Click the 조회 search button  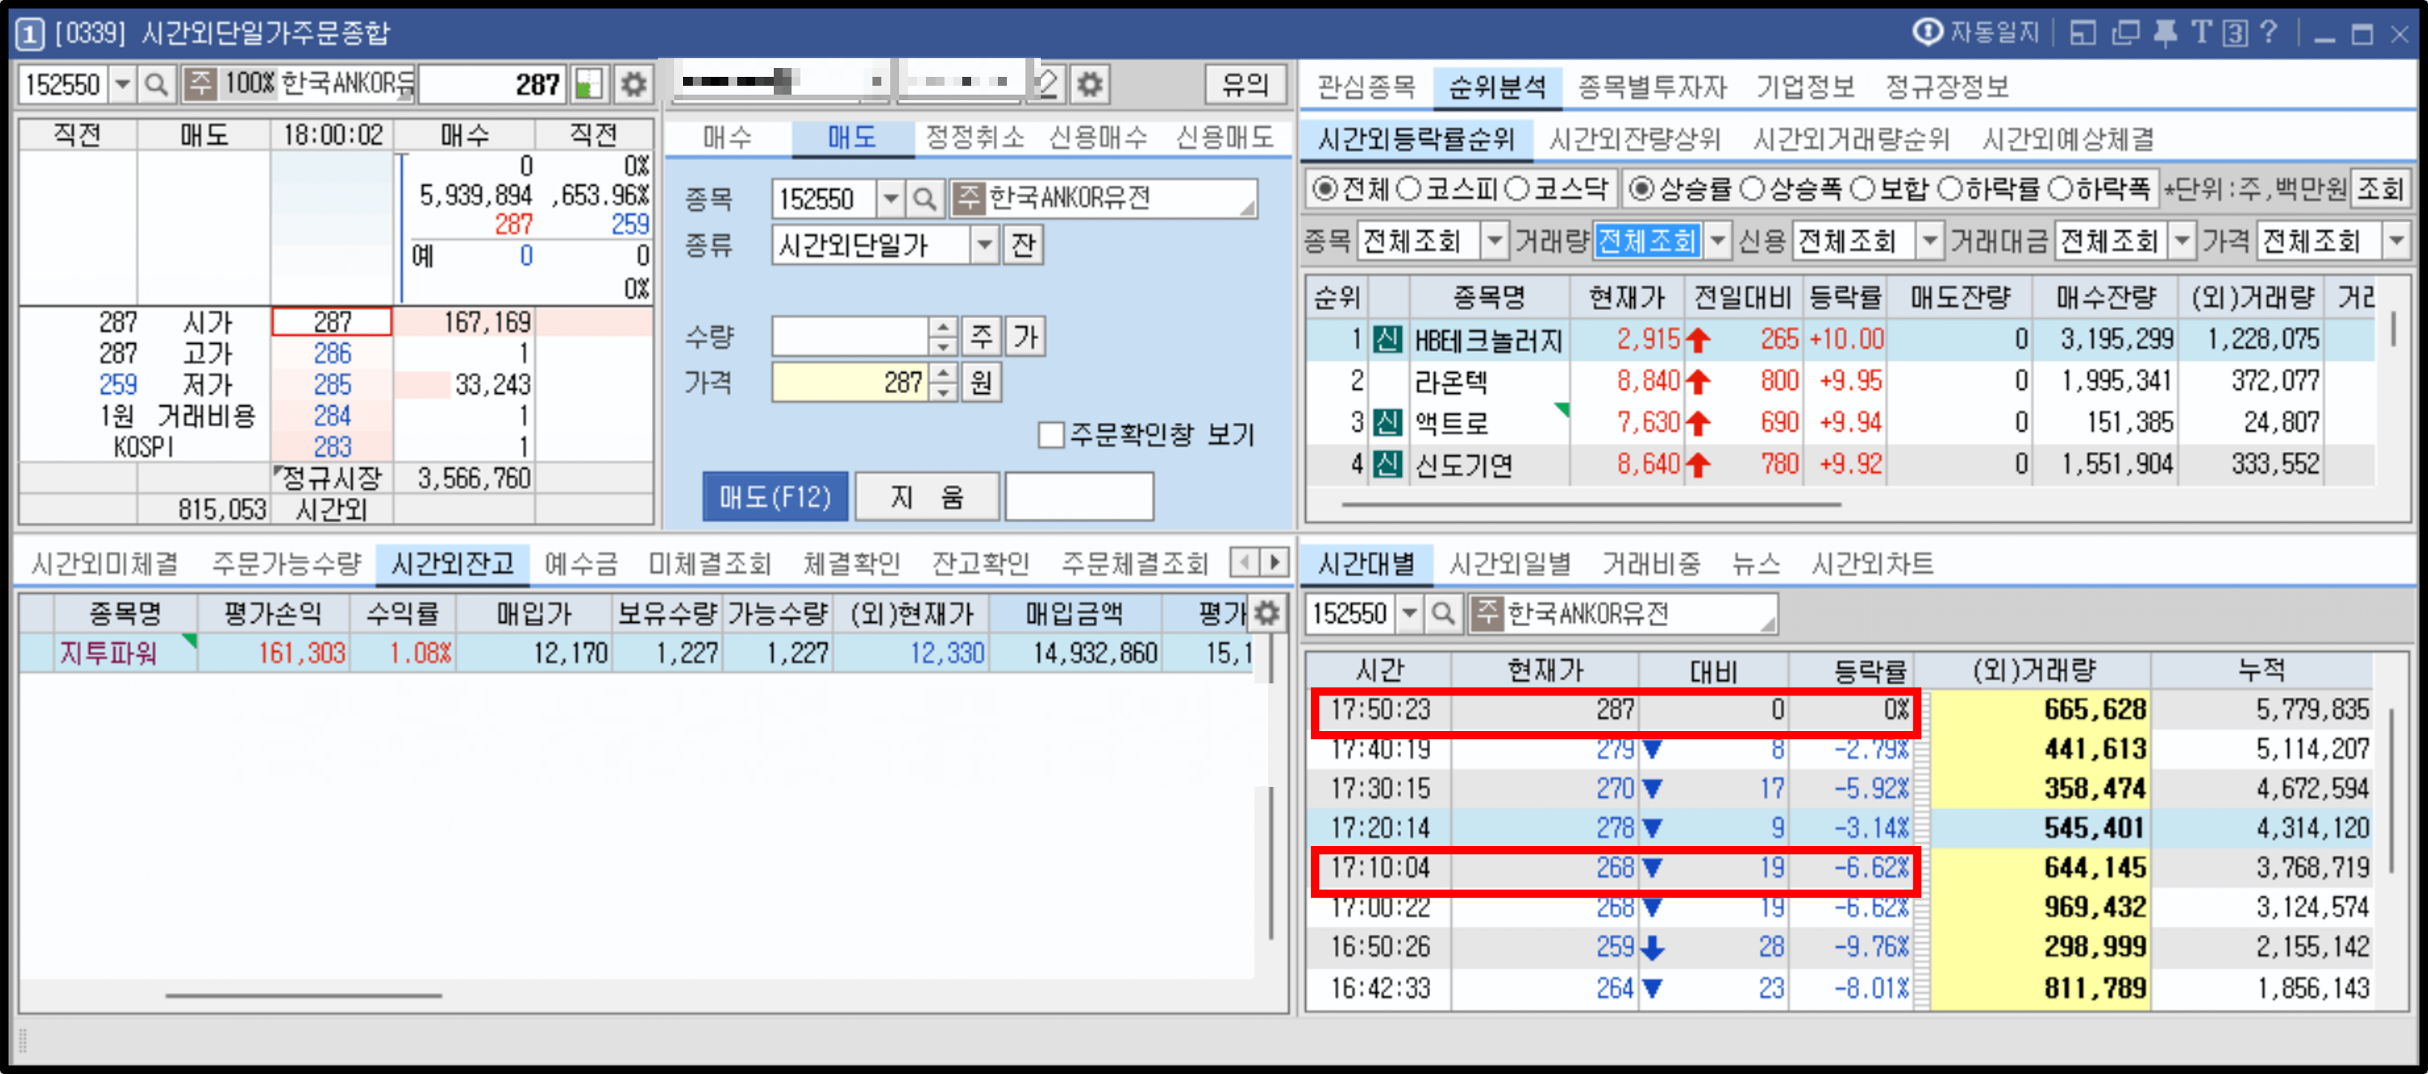tap(2379, 189)
